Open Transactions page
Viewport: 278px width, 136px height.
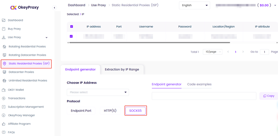17,98
